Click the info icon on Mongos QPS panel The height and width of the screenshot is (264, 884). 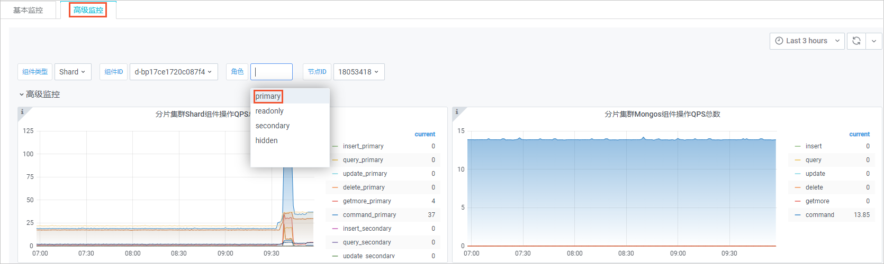(x=457, y=111)
